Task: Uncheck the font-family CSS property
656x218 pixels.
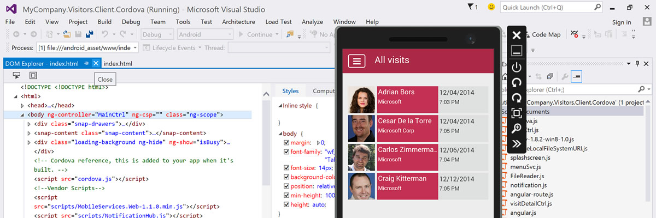Action: click(286, 152)
